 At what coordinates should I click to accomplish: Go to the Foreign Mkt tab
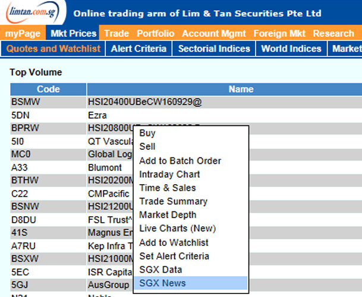pos(279,33)
